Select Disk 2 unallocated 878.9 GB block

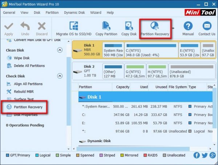[x=192, y=71]
